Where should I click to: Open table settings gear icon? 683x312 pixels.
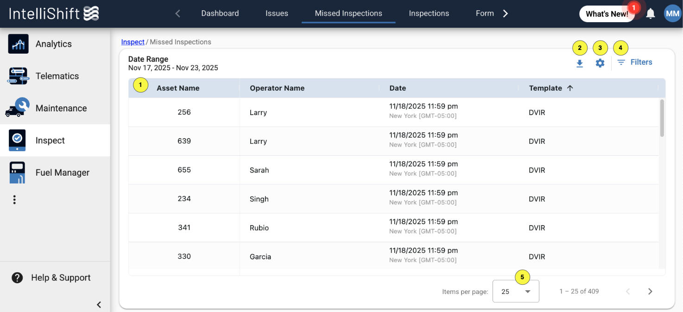click(600, 63)
